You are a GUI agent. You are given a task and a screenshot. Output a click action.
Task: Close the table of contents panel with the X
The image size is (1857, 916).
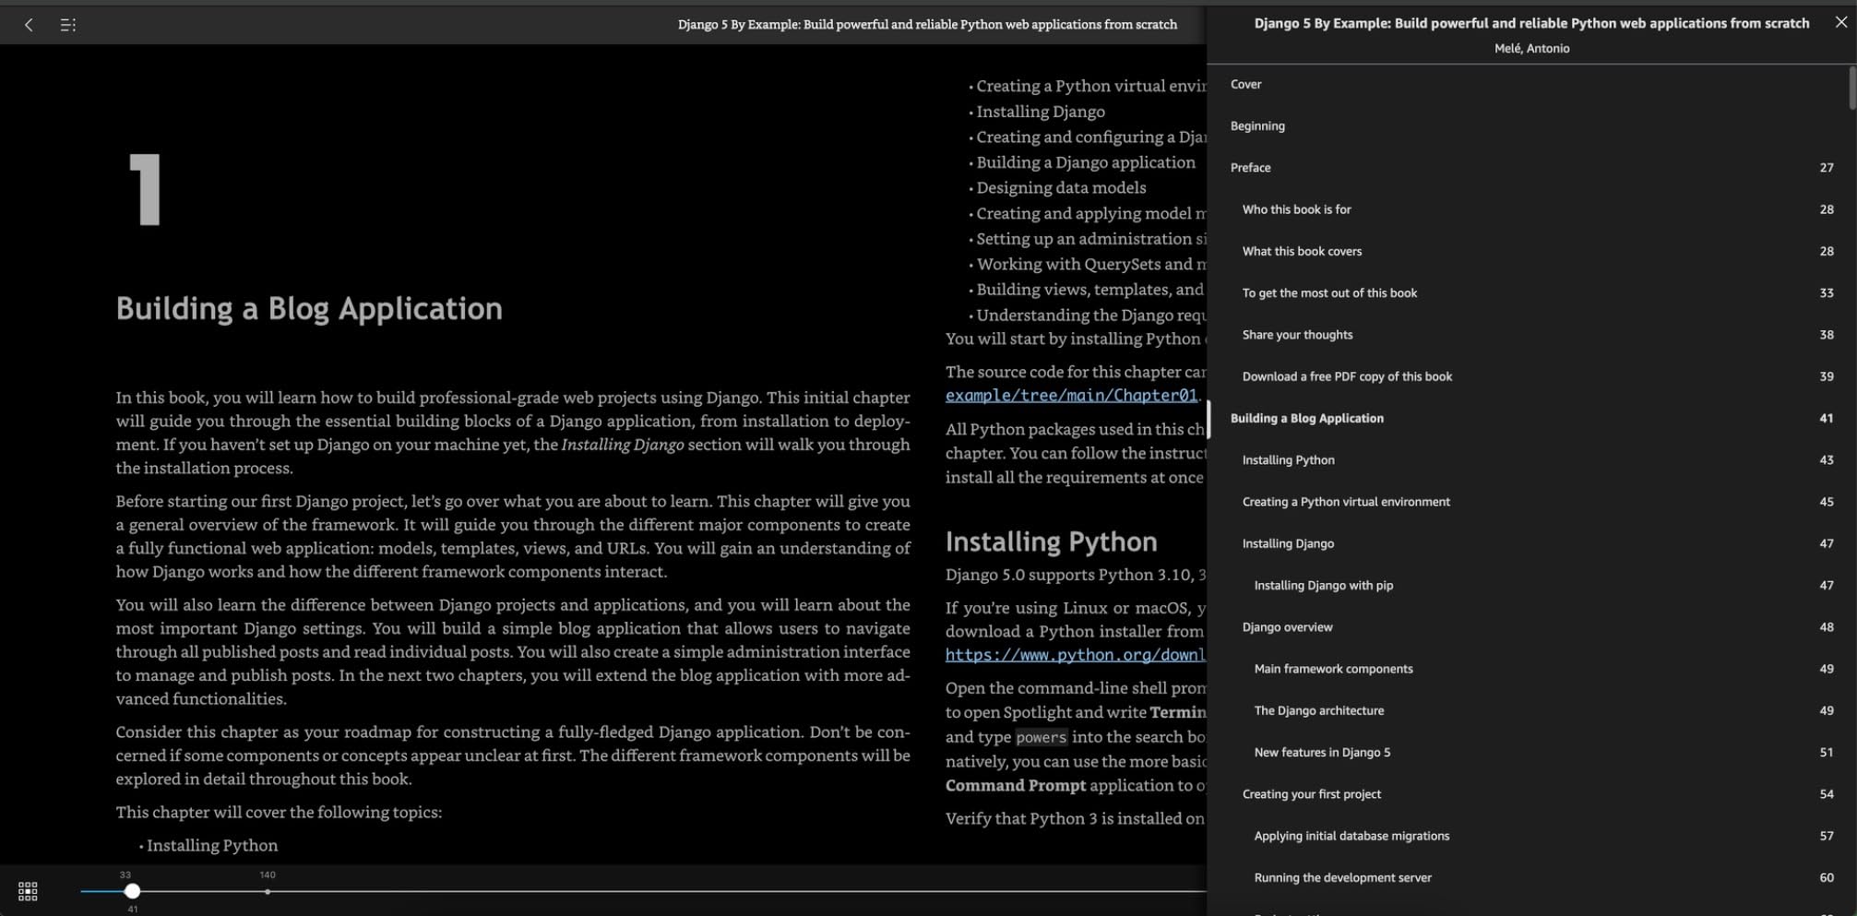pos(1841,21)
